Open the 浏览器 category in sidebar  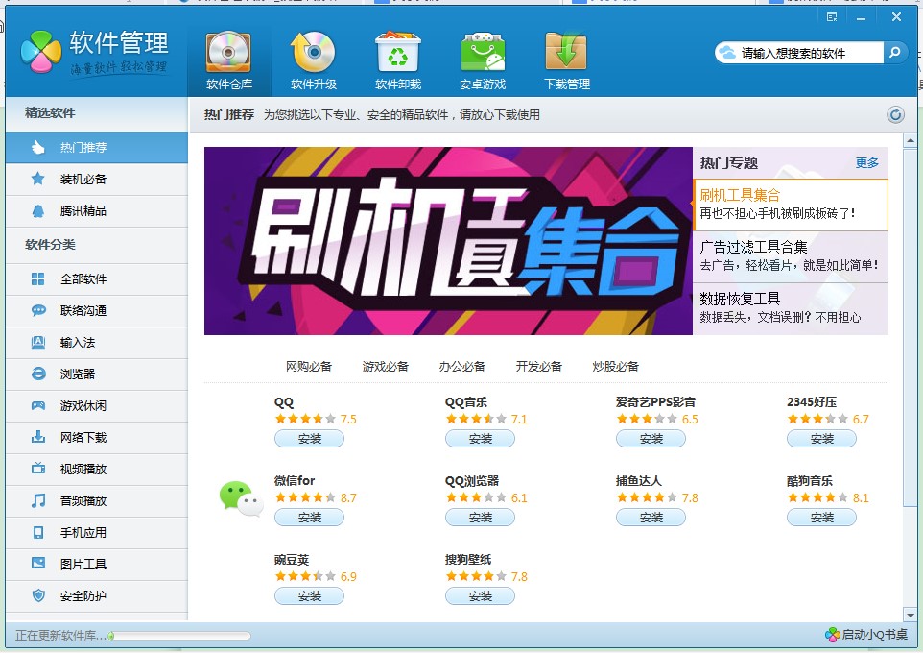pyautogui.click(x=78, y=374)
